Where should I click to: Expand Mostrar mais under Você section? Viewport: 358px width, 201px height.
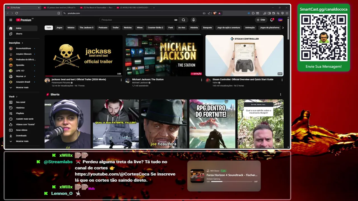coord(22,141)
